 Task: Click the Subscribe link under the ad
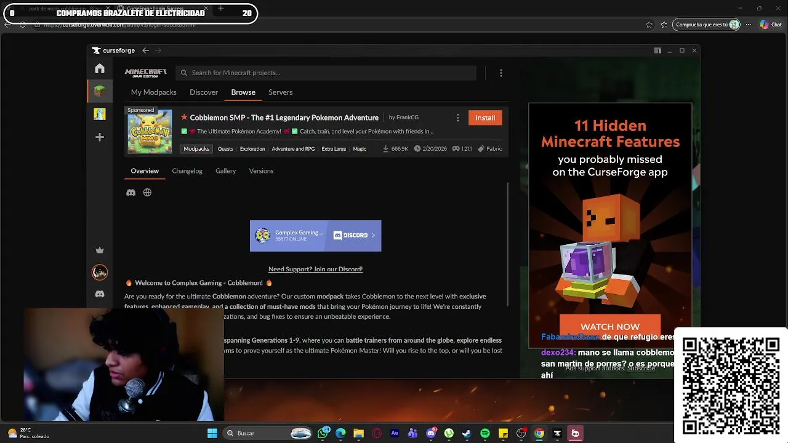641,368
